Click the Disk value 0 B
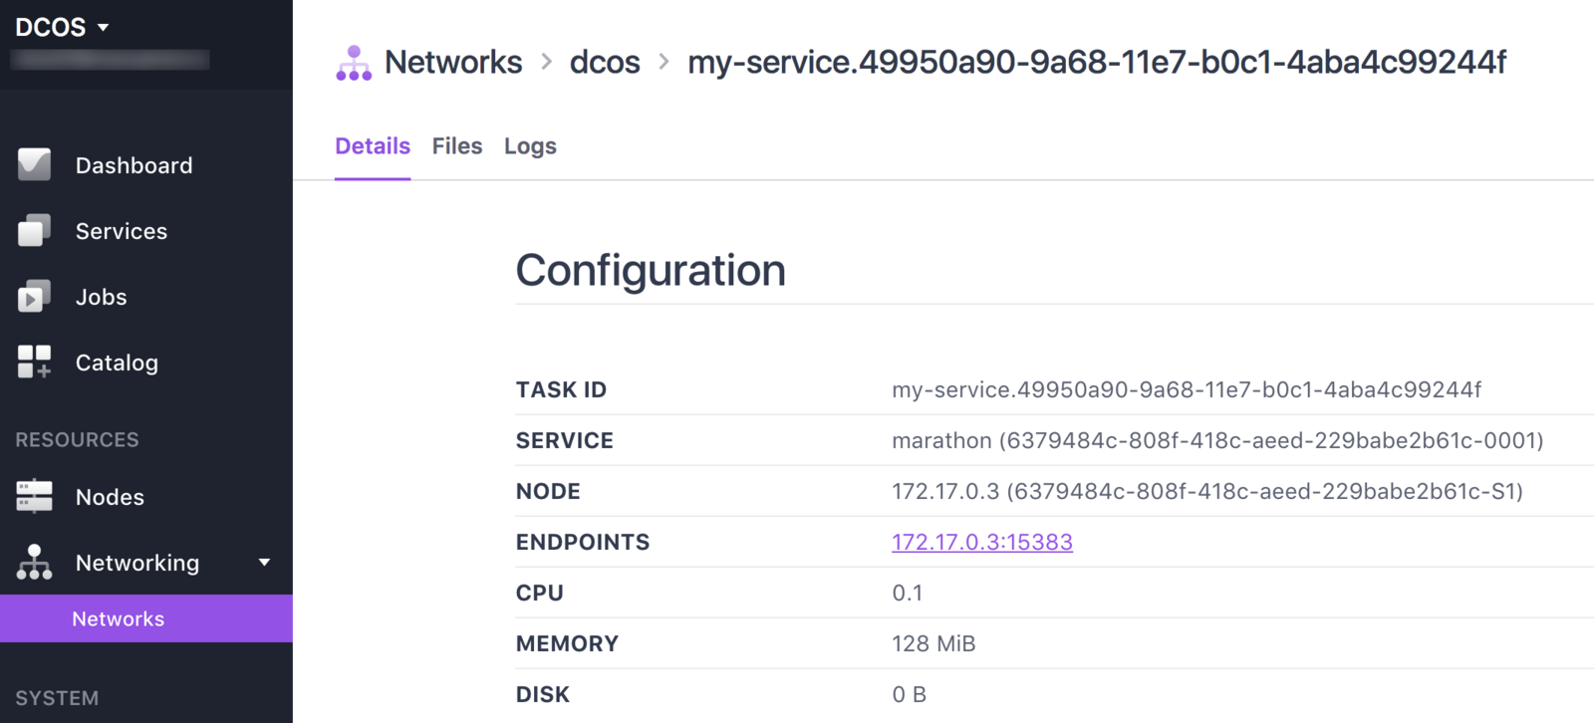Screen dimensions: 1594x723 (910, 694)
